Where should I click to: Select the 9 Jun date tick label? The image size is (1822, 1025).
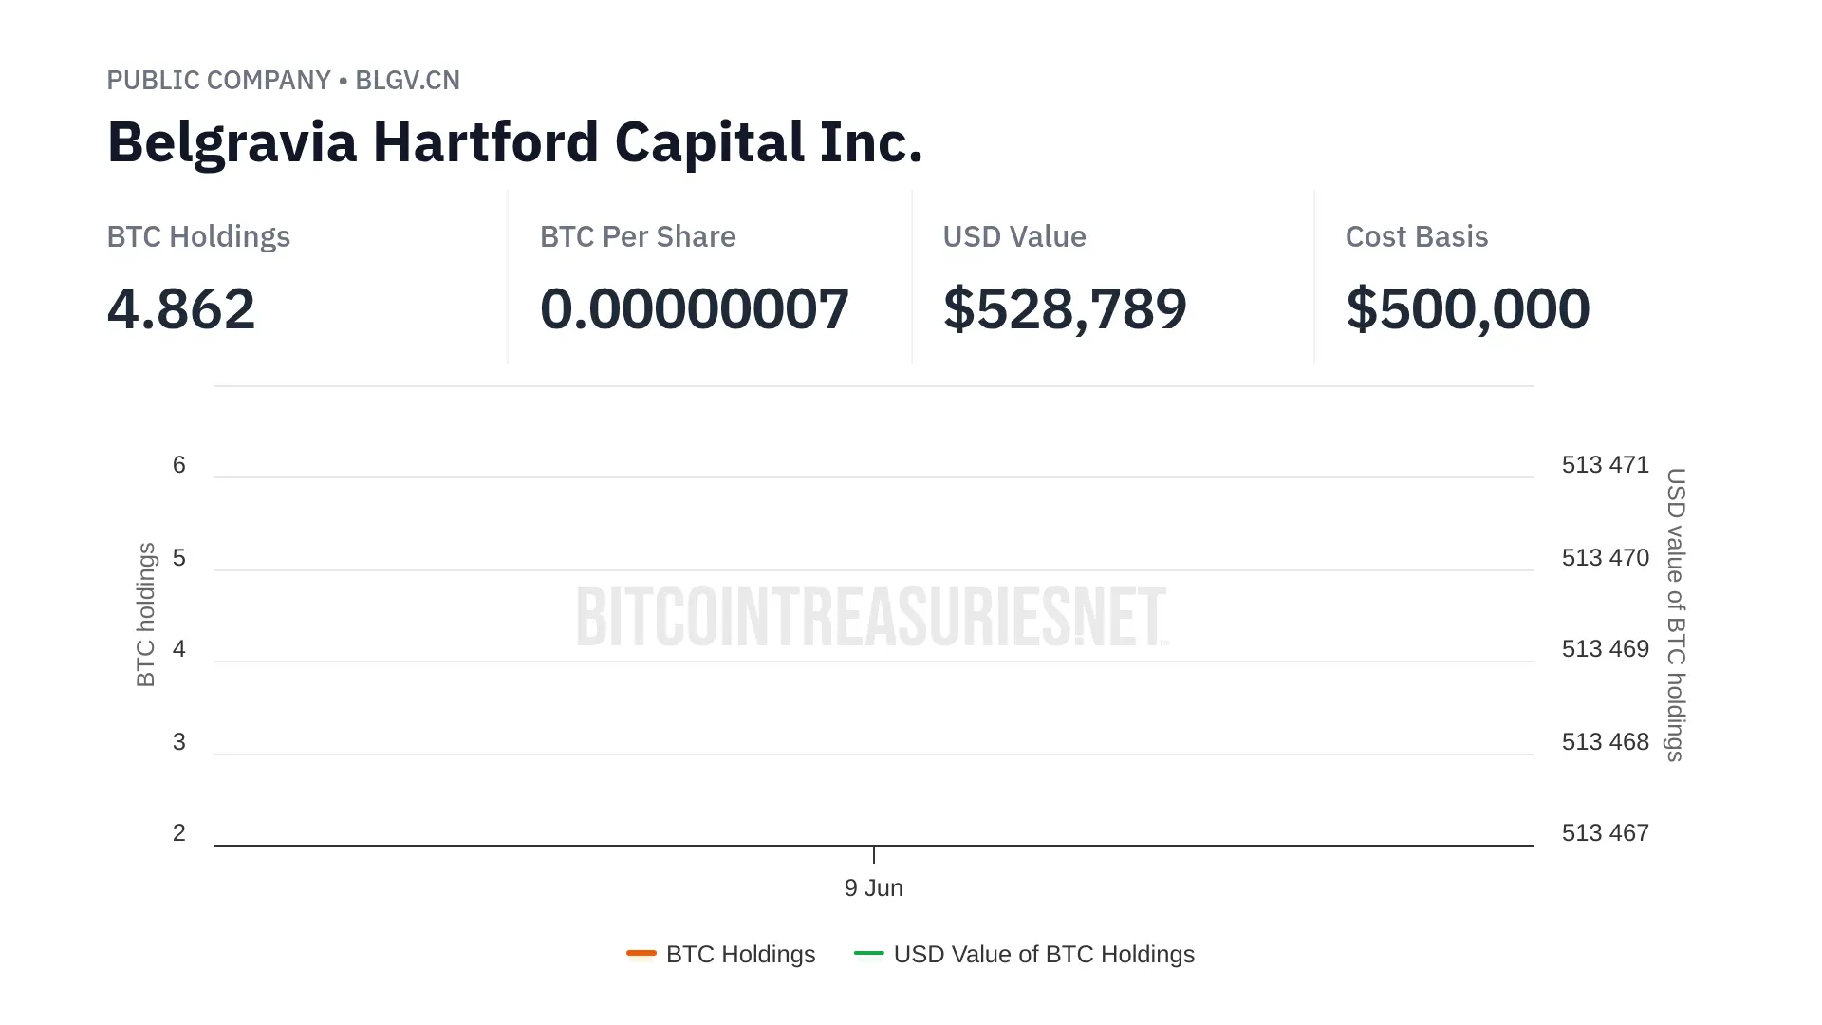(x=873, y=887)
